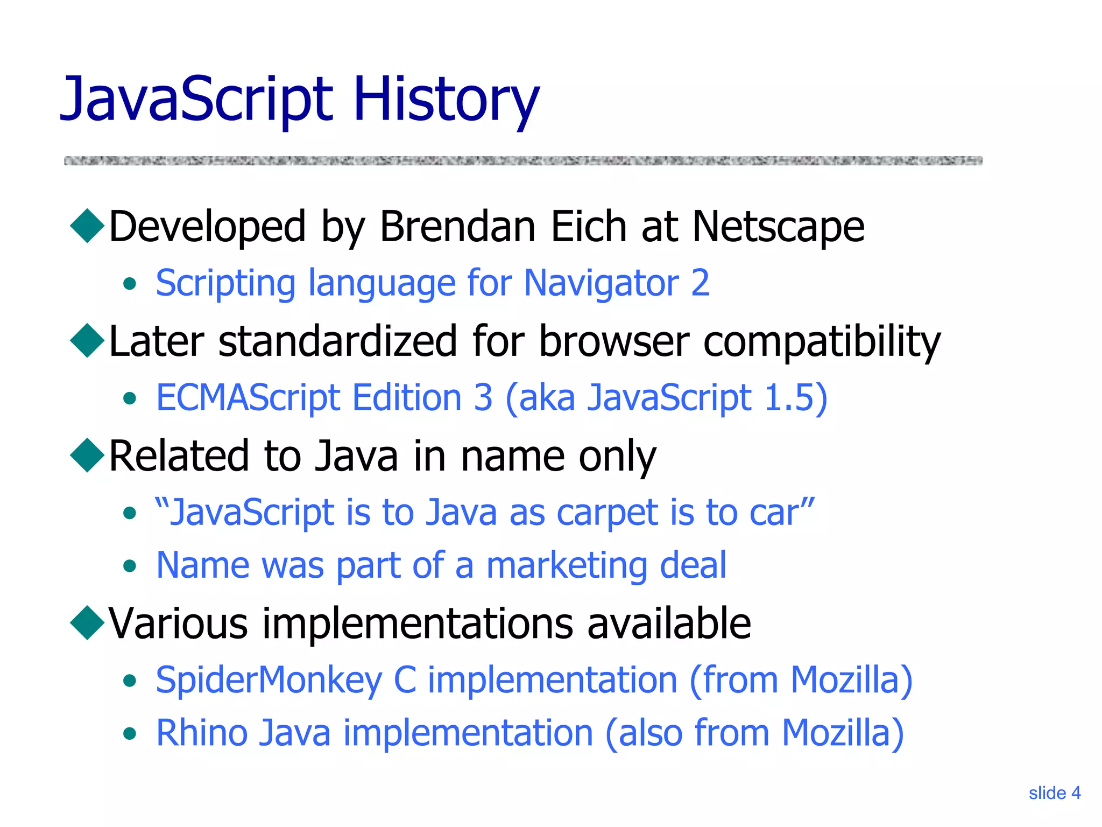Click the "slide 4" page number
The image size is (1102, 827).
coord(1054,793)
